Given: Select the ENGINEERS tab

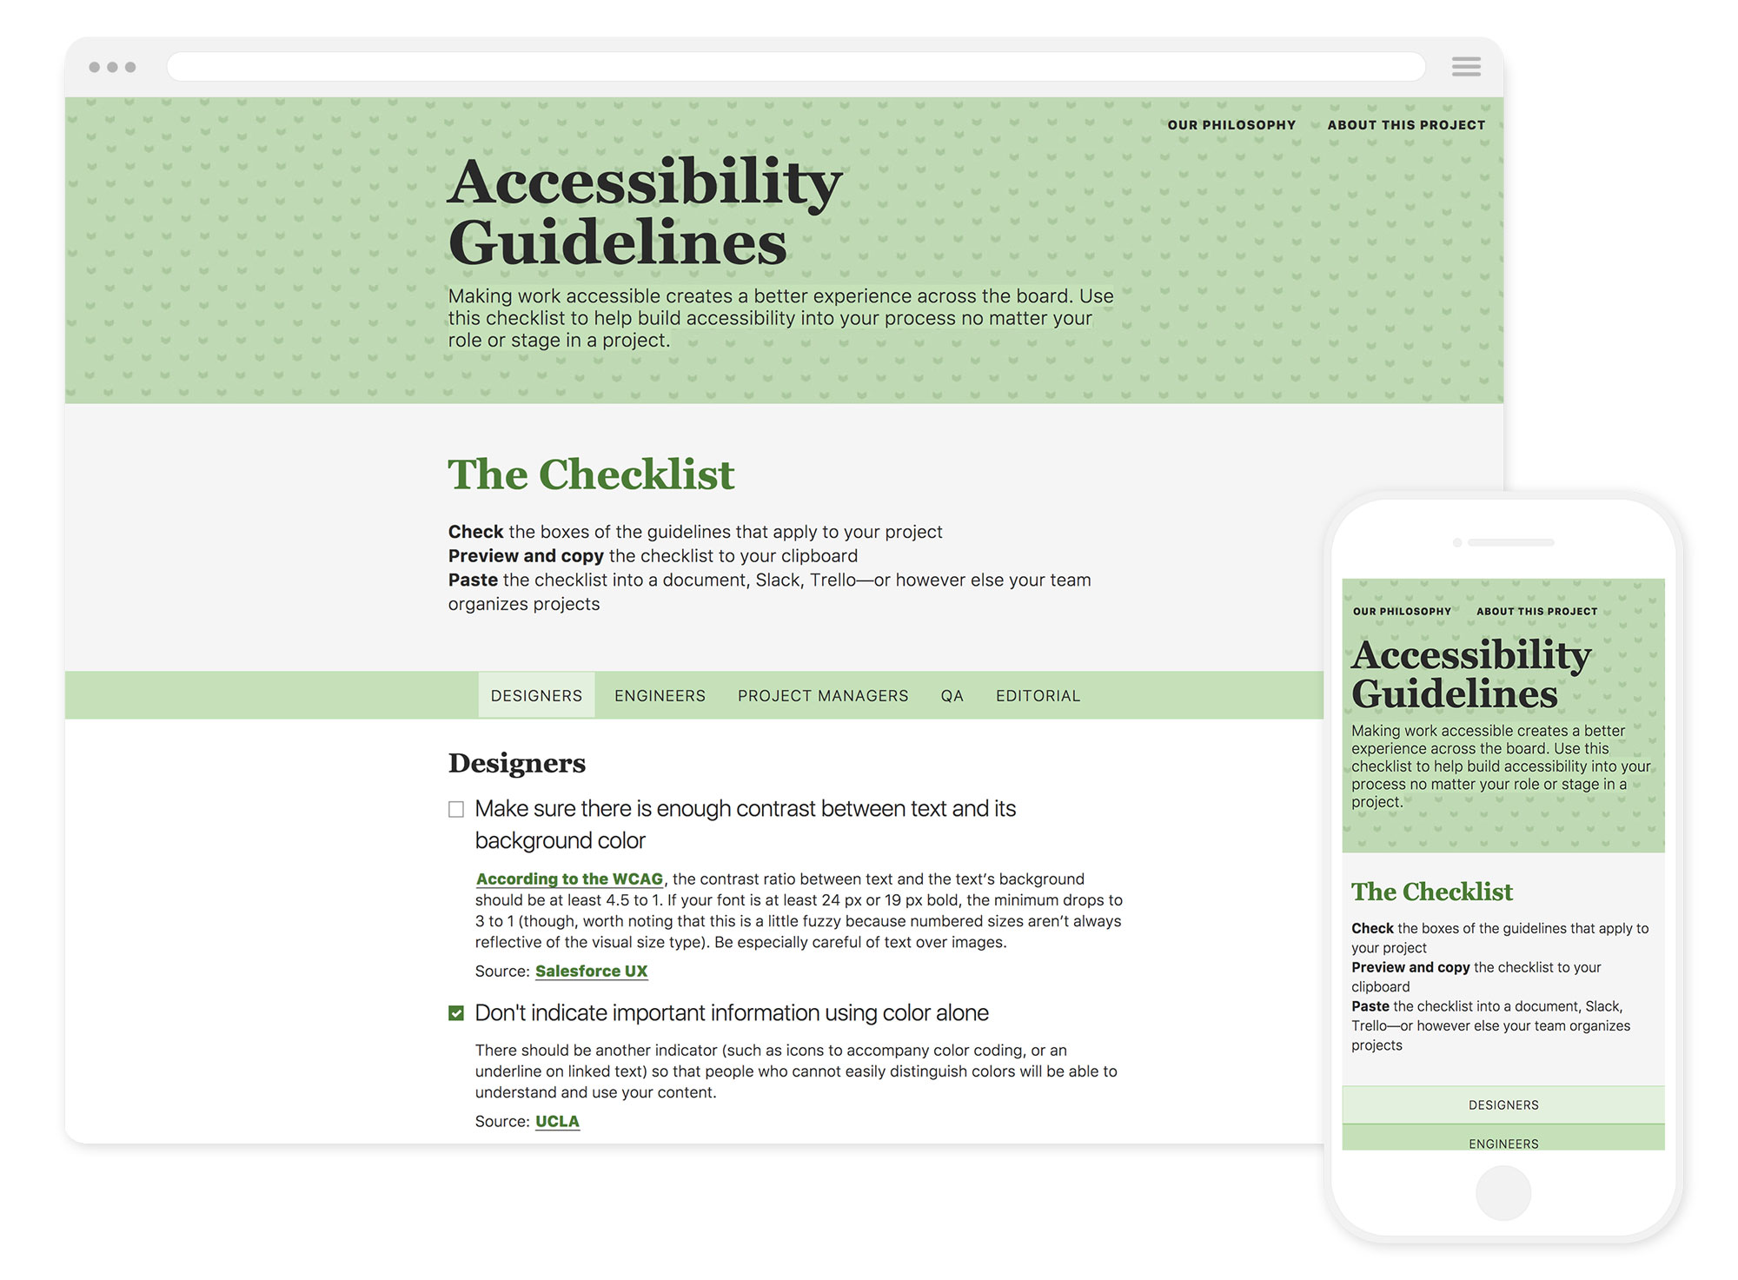Looking at the screenshot, I should [x=657, y=696].
